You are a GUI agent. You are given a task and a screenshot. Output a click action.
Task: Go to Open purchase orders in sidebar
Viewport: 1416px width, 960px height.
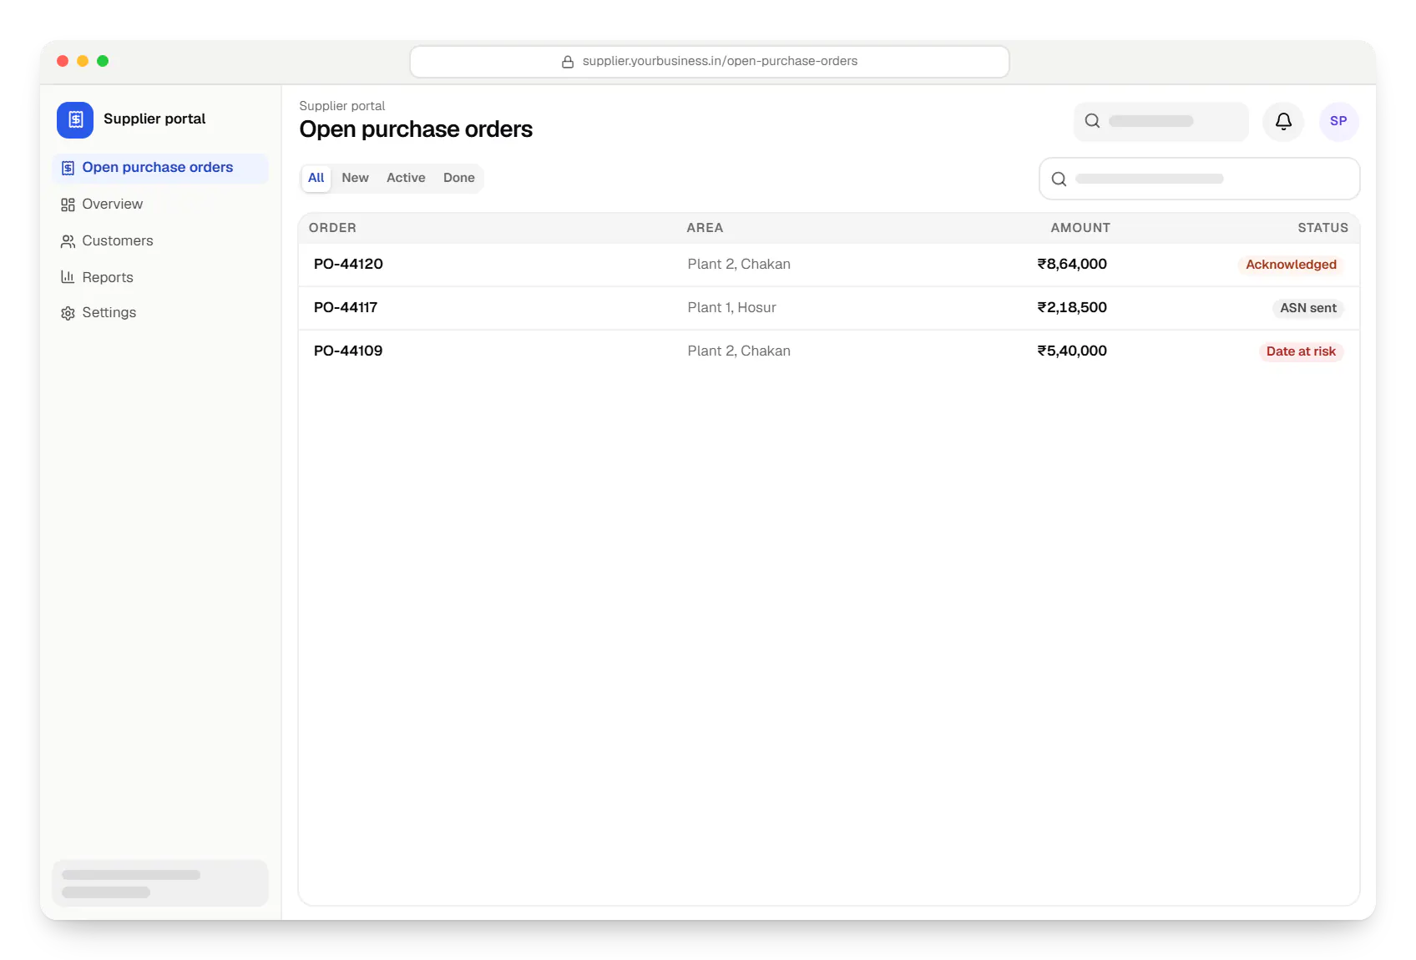pos(160,168)
